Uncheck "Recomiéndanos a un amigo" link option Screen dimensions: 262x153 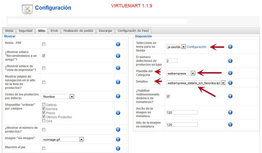44,56
